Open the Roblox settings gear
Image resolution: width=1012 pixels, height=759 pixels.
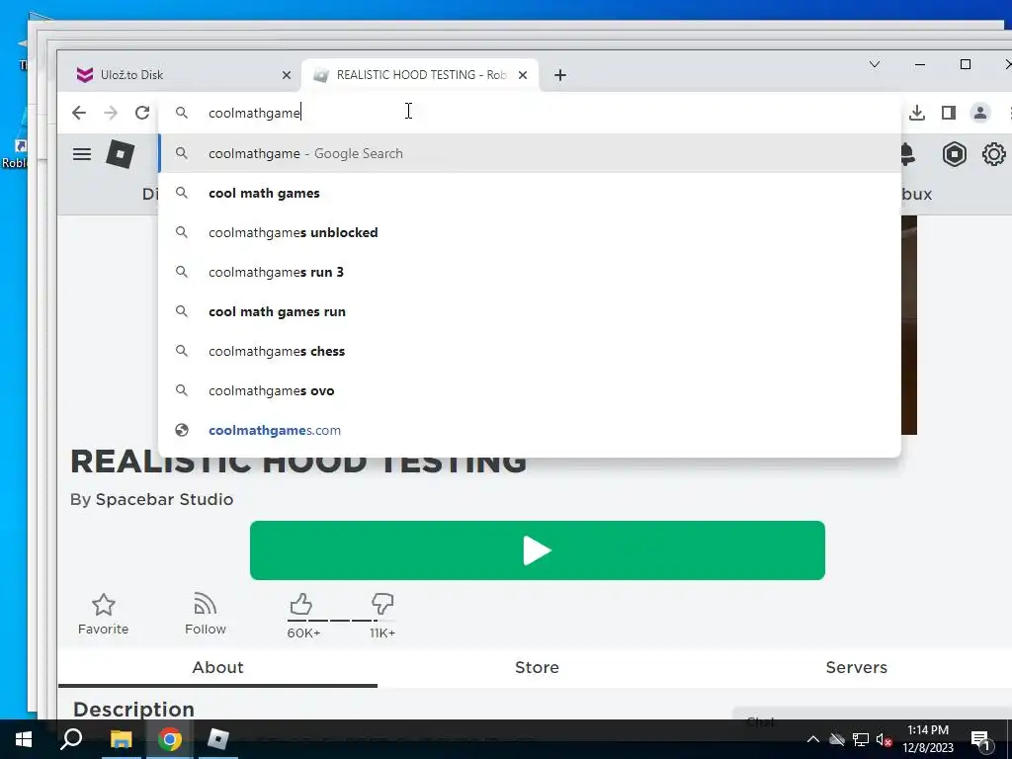pos(994,154)
